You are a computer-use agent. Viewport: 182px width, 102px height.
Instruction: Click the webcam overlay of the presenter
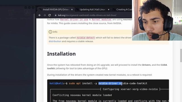coord(157,20)
